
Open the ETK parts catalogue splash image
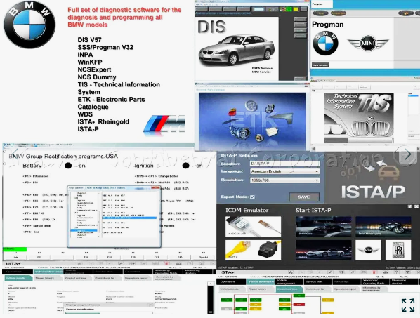point(252,121)
